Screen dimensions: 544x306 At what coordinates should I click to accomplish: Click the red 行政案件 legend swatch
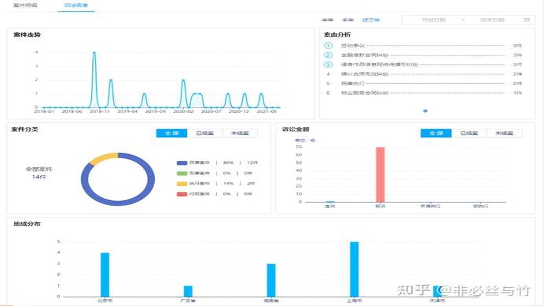pos(182,194)
